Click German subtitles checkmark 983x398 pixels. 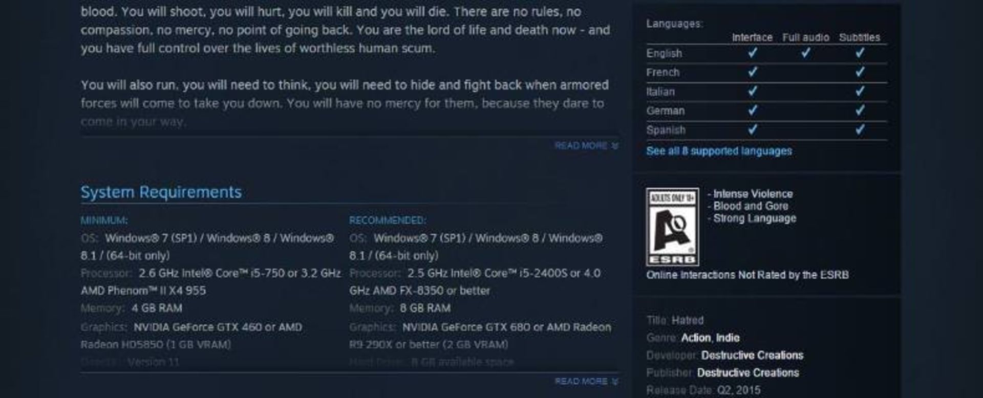[860, 110]
